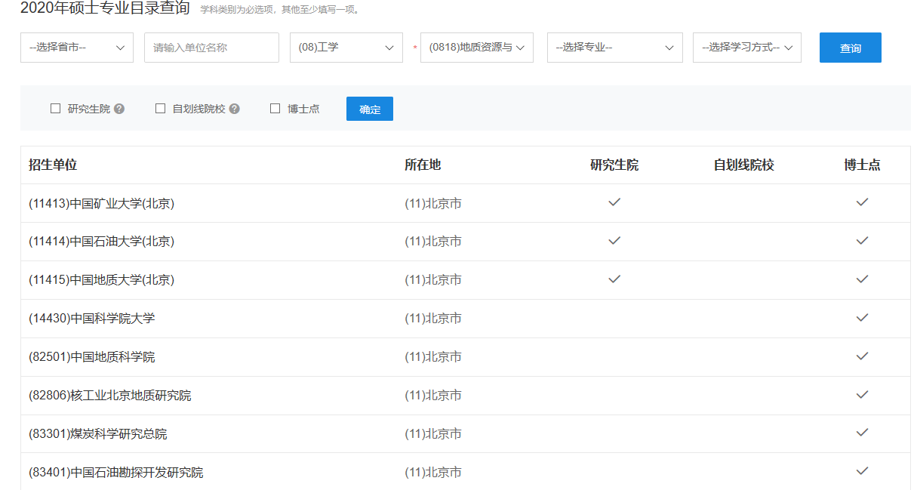Image resolution: width=914 pixels, height=490 pixels.
Task: Focus the 请输入单位名称 input field
Action: (x=211, y=48)
